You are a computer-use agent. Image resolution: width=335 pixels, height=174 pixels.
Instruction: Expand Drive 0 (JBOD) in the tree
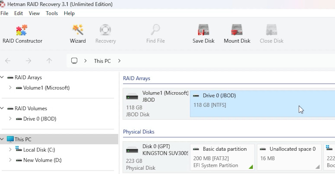10,118
